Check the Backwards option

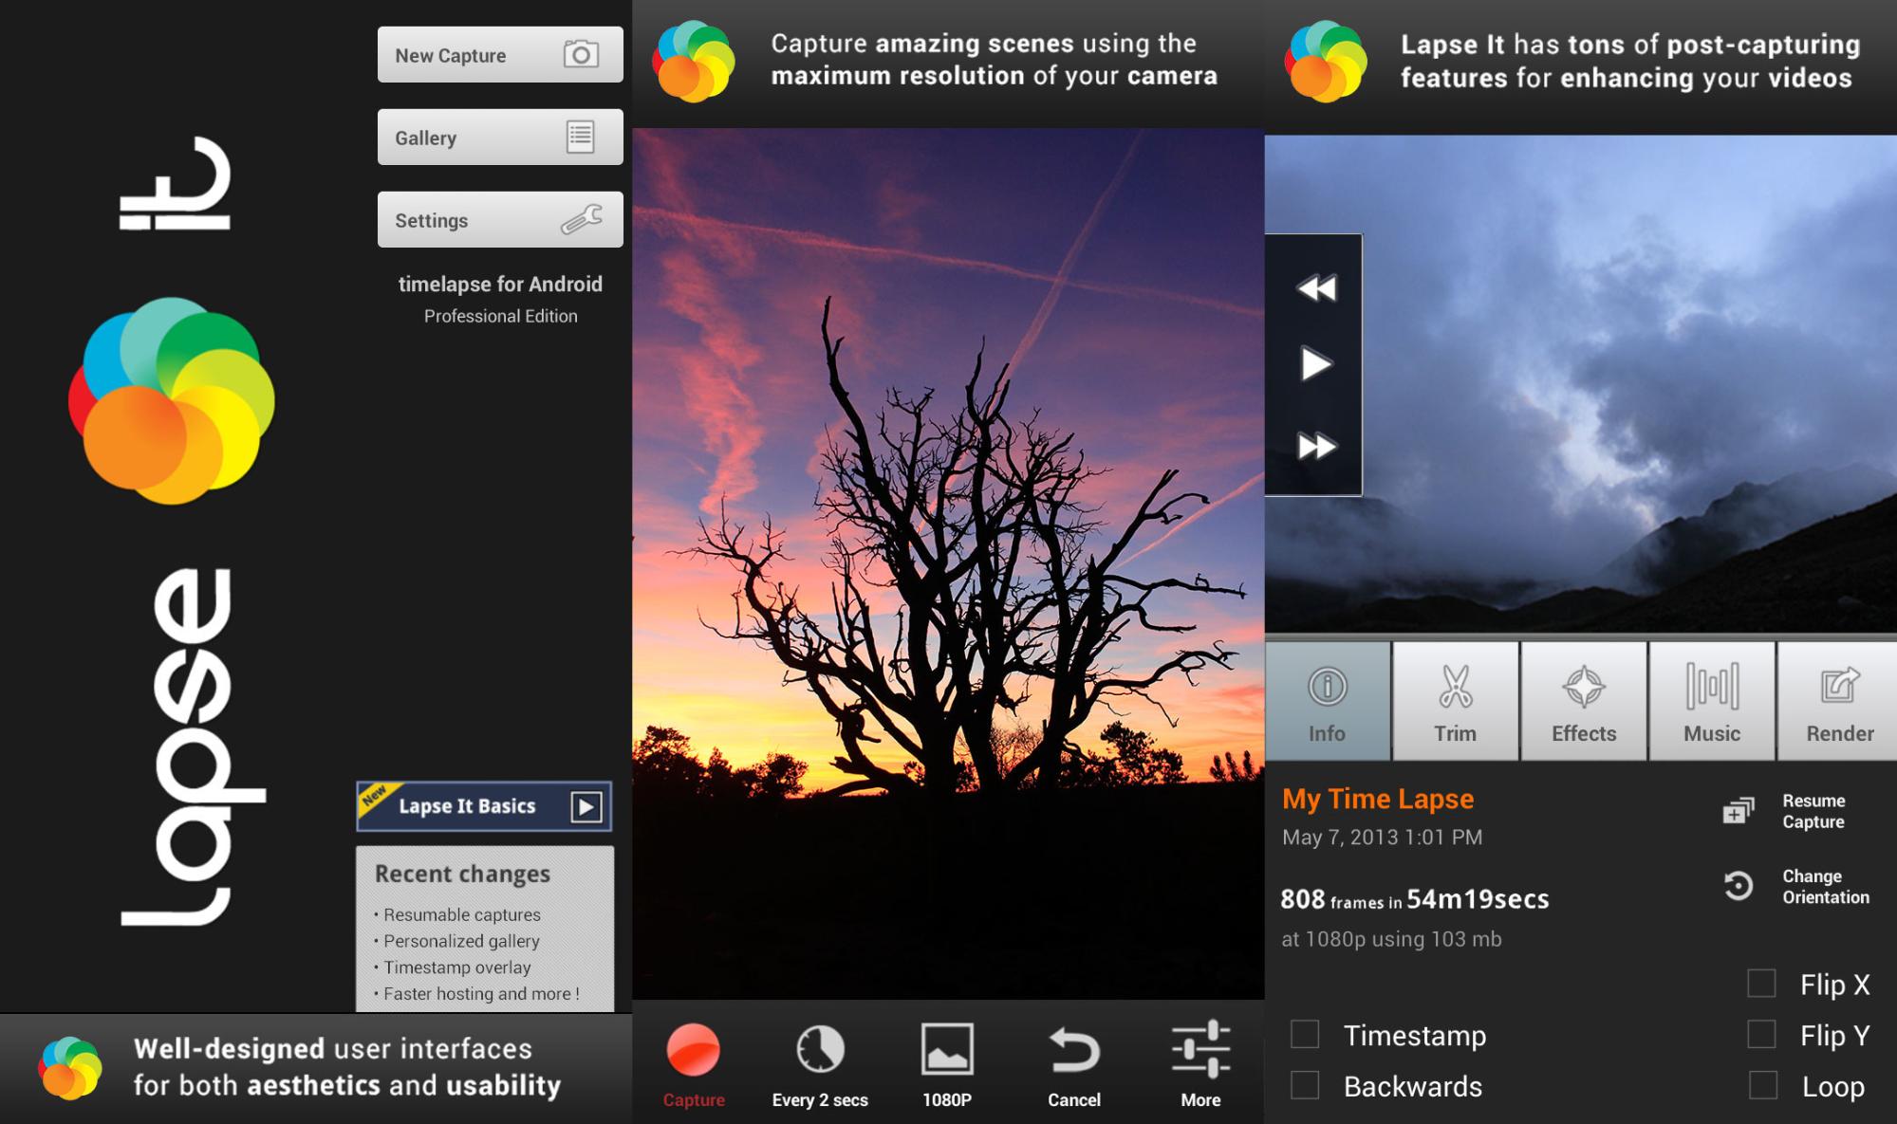pos(1305,1085)
